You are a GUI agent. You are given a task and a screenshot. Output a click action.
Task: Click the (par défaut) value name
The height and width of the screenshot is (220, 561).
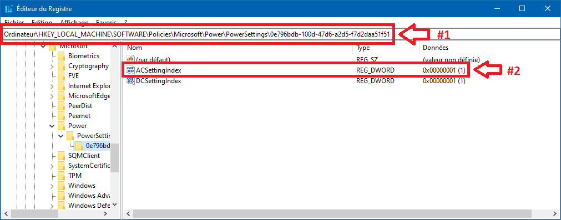153,59
